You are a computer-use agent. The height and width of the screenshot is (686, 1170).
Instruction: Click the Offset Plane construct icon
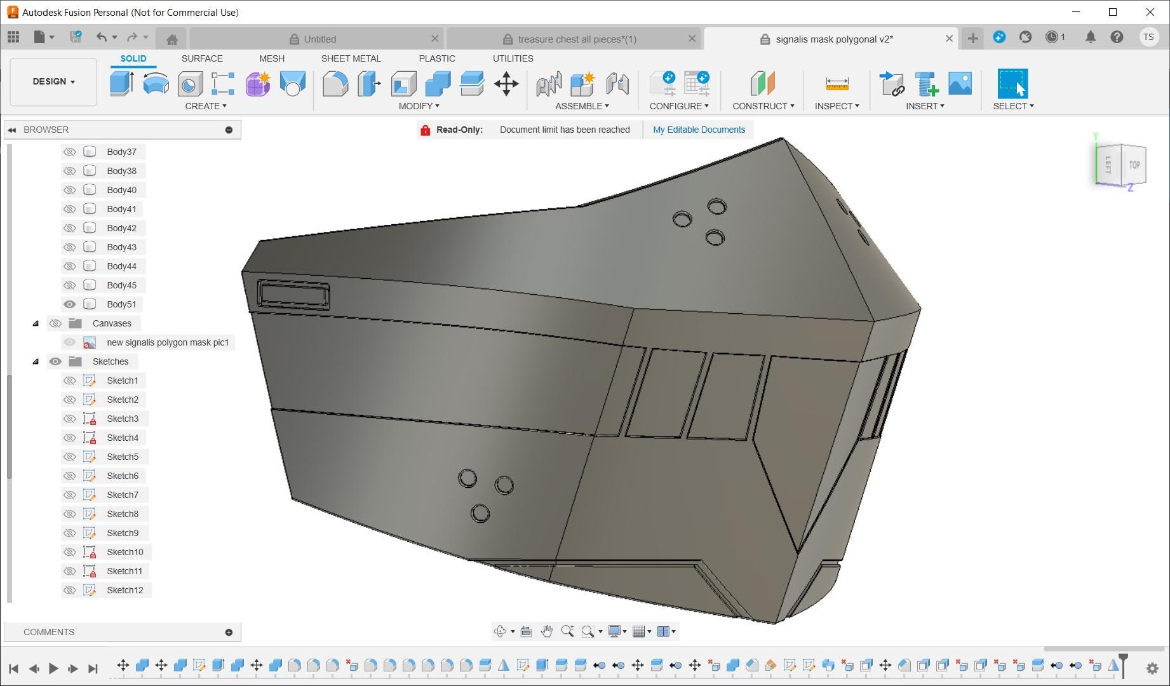point(763,83)
